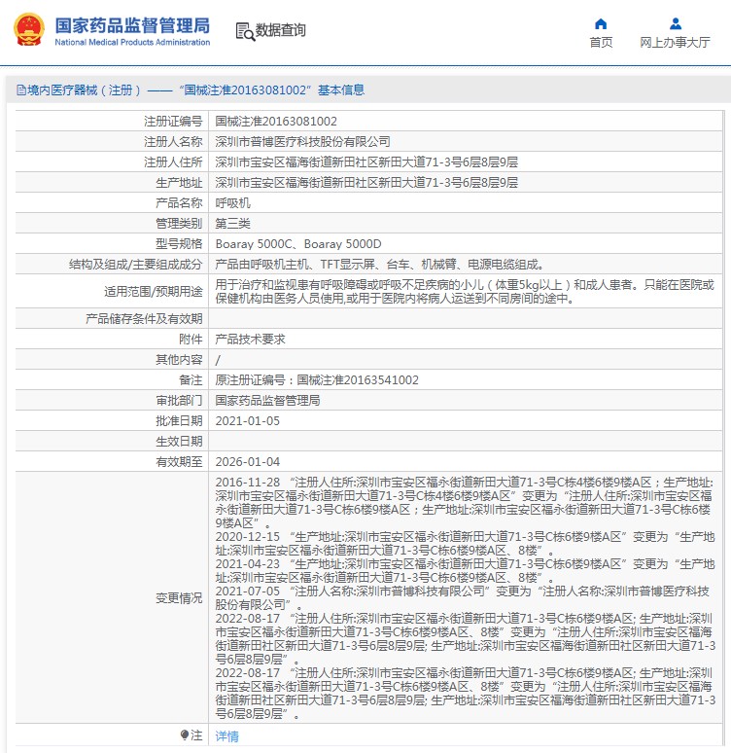Select registration number value 国械注准20163081002
The image size is (731, 753).
coord(276,121)
